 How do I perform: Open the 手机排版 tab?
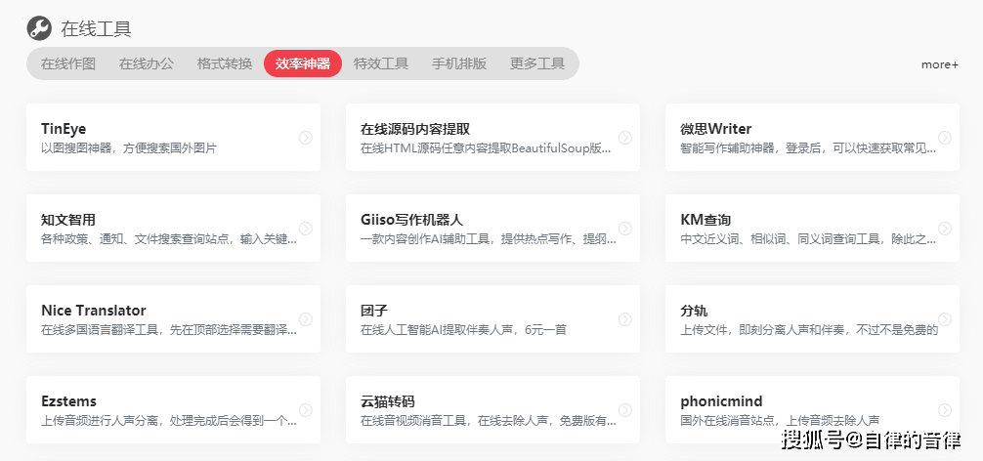coord(459,63)
